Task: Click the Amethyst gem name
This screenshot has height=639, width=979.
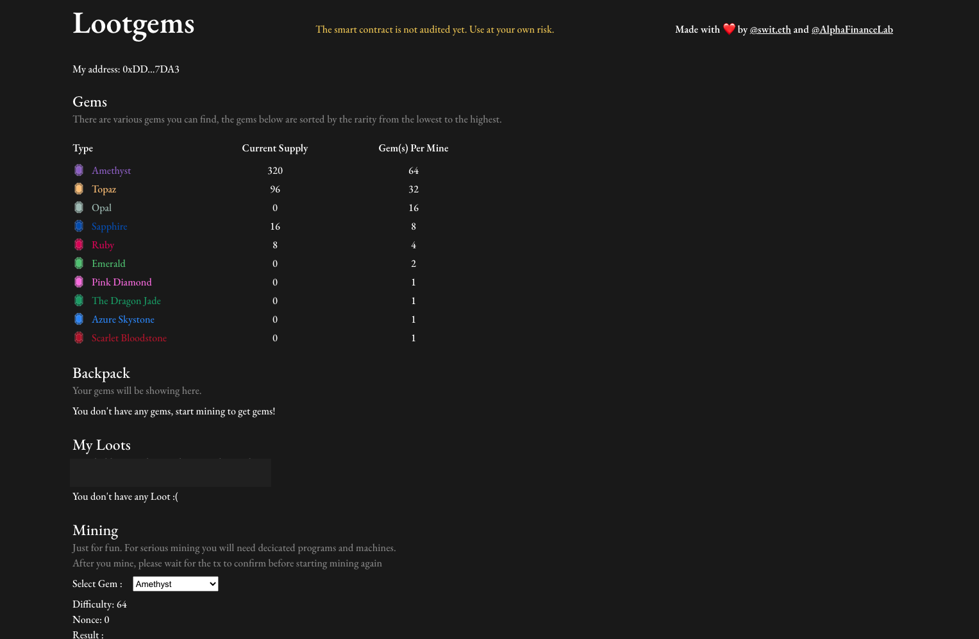Action: [111, 171]
